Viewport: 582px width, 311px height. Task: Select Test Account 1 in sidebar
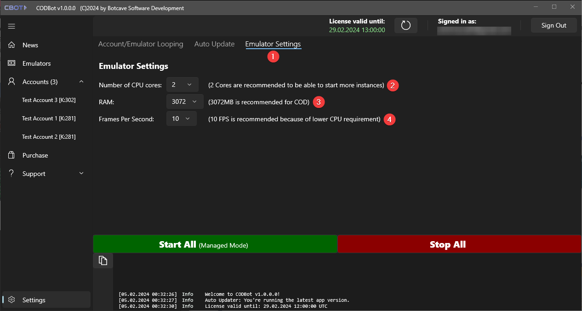pos(49,119)
